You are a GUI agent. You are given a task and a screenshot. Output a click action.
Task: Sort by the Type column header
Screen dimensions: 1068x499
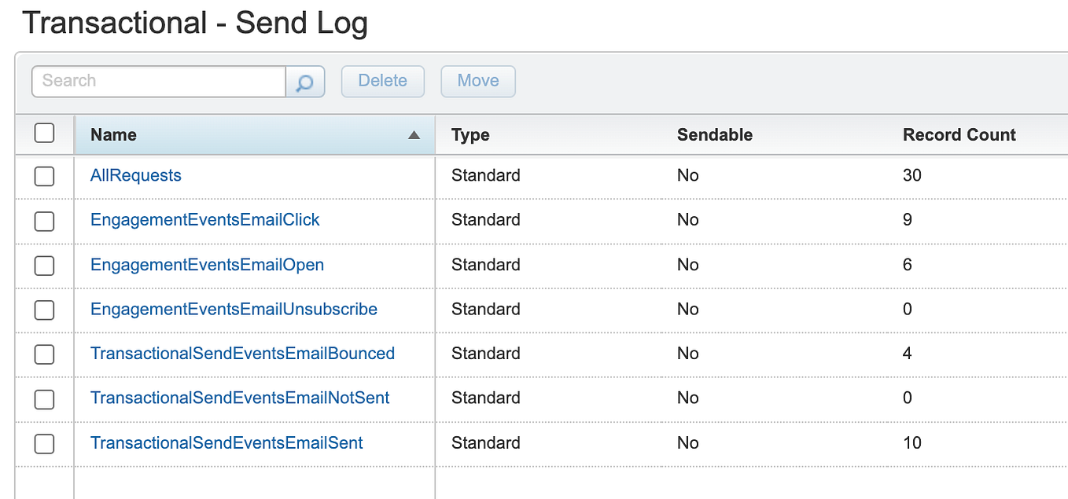click(x=470, y=135)
